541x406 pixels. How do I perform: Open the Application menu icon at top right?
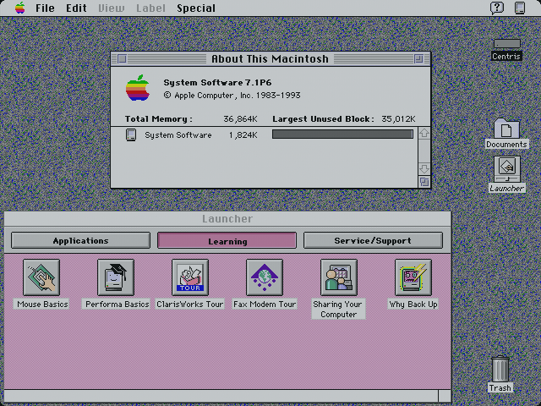pos(520,8)
